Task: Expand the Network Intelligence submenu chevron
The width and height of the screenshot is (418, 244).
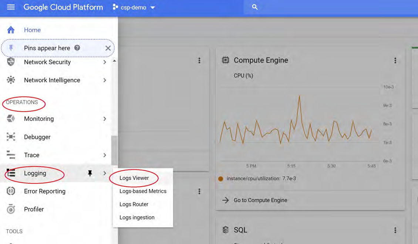Action: 105,80
